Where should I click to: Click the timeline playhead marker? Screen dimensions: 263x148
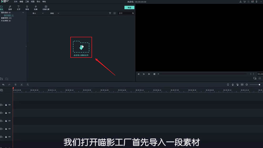tap(13, 88)
